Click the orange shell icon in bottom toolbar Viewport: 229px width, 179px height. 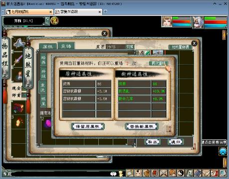pyautogui.click(x=172, y=173)
